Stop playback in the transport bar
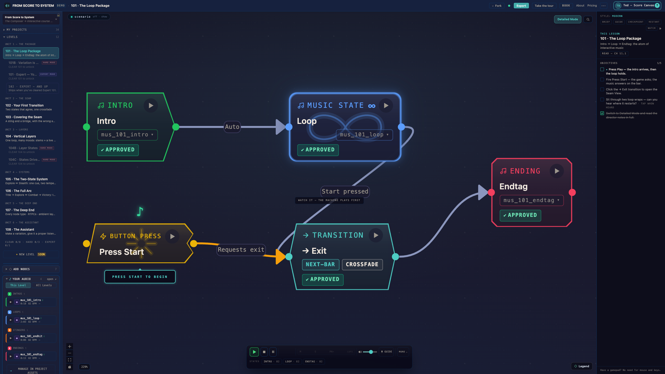The image size is (665, 374). [264, 352]
